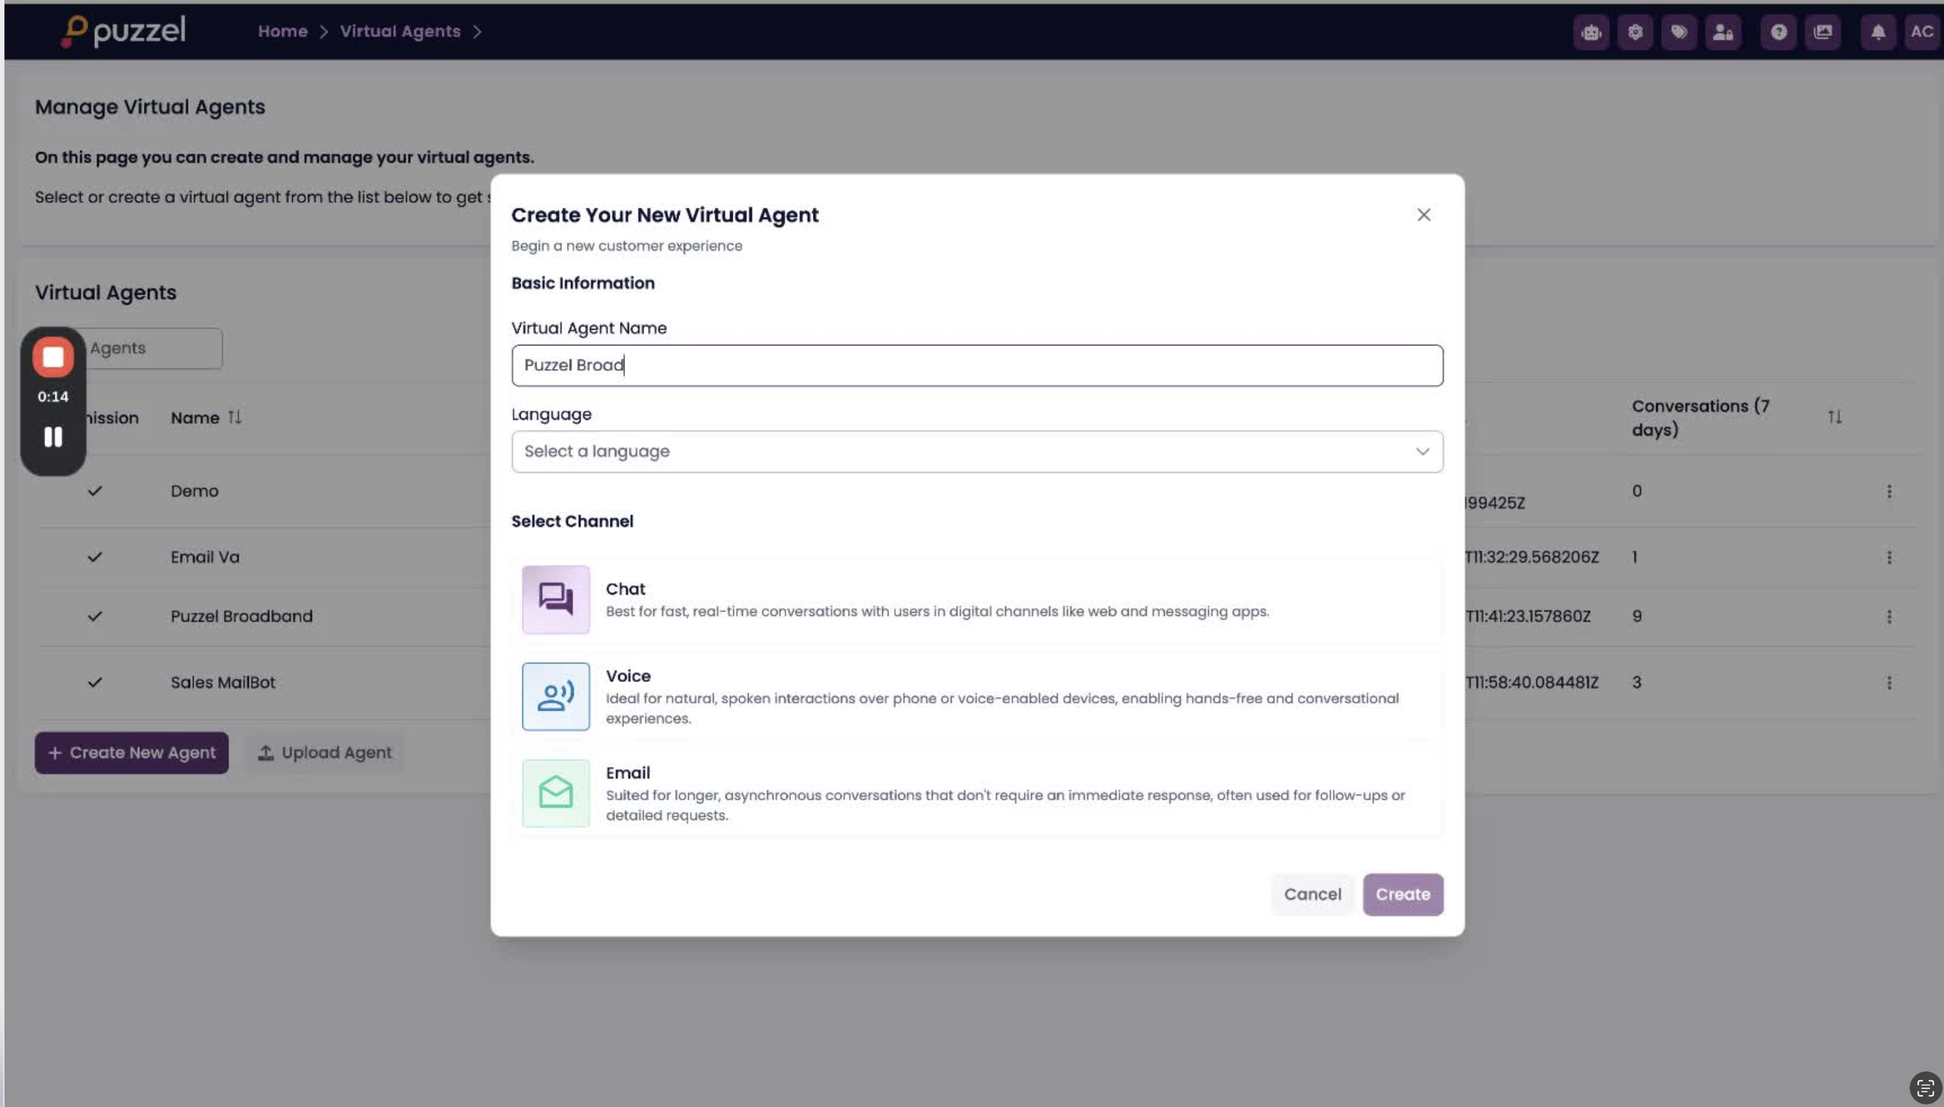The width and height of the screenshot is (1944, 1107).
Task: Go to the Home breadcrumb
Action: pos(282,32)
